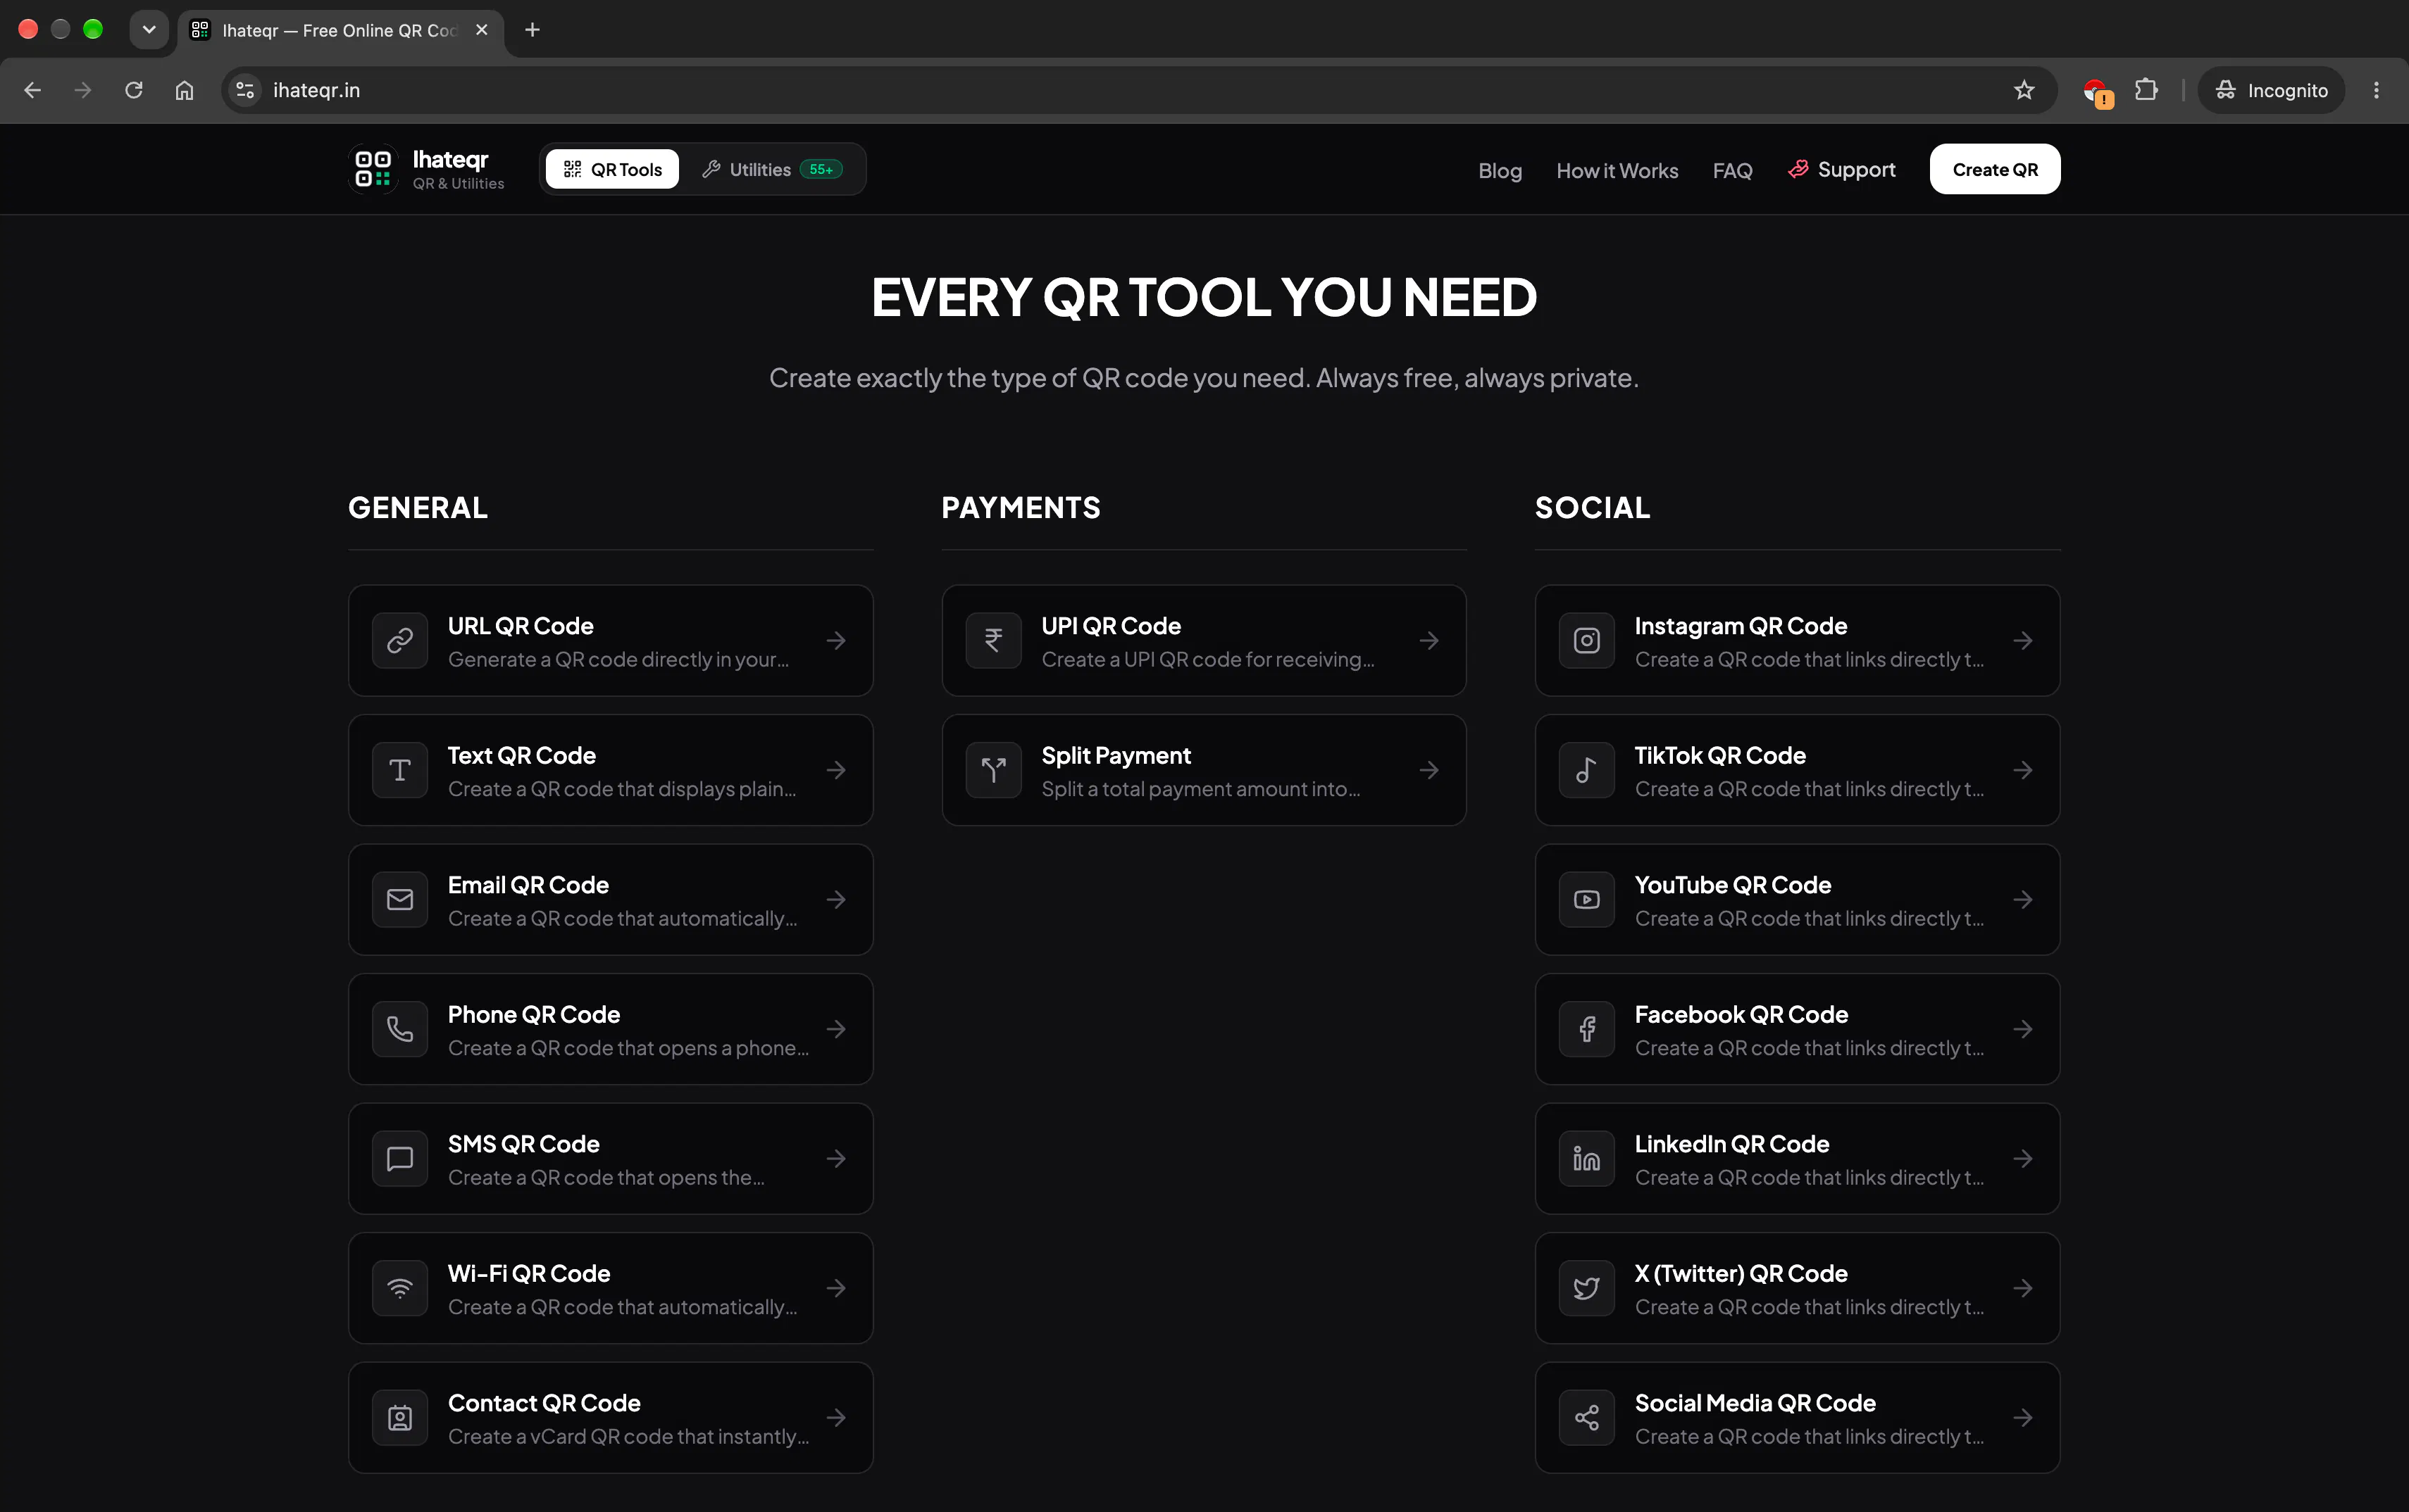The height and width of the screenshot is (1512, 2409).
Task: Open the 'LinkedIn QR Code' title
Action: [1731, 1144]
